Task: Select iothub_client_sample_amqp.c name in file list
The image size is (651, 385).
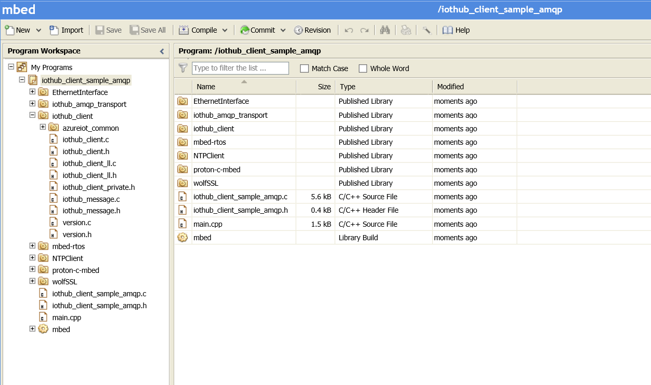Action: click(x=240, y=197)
